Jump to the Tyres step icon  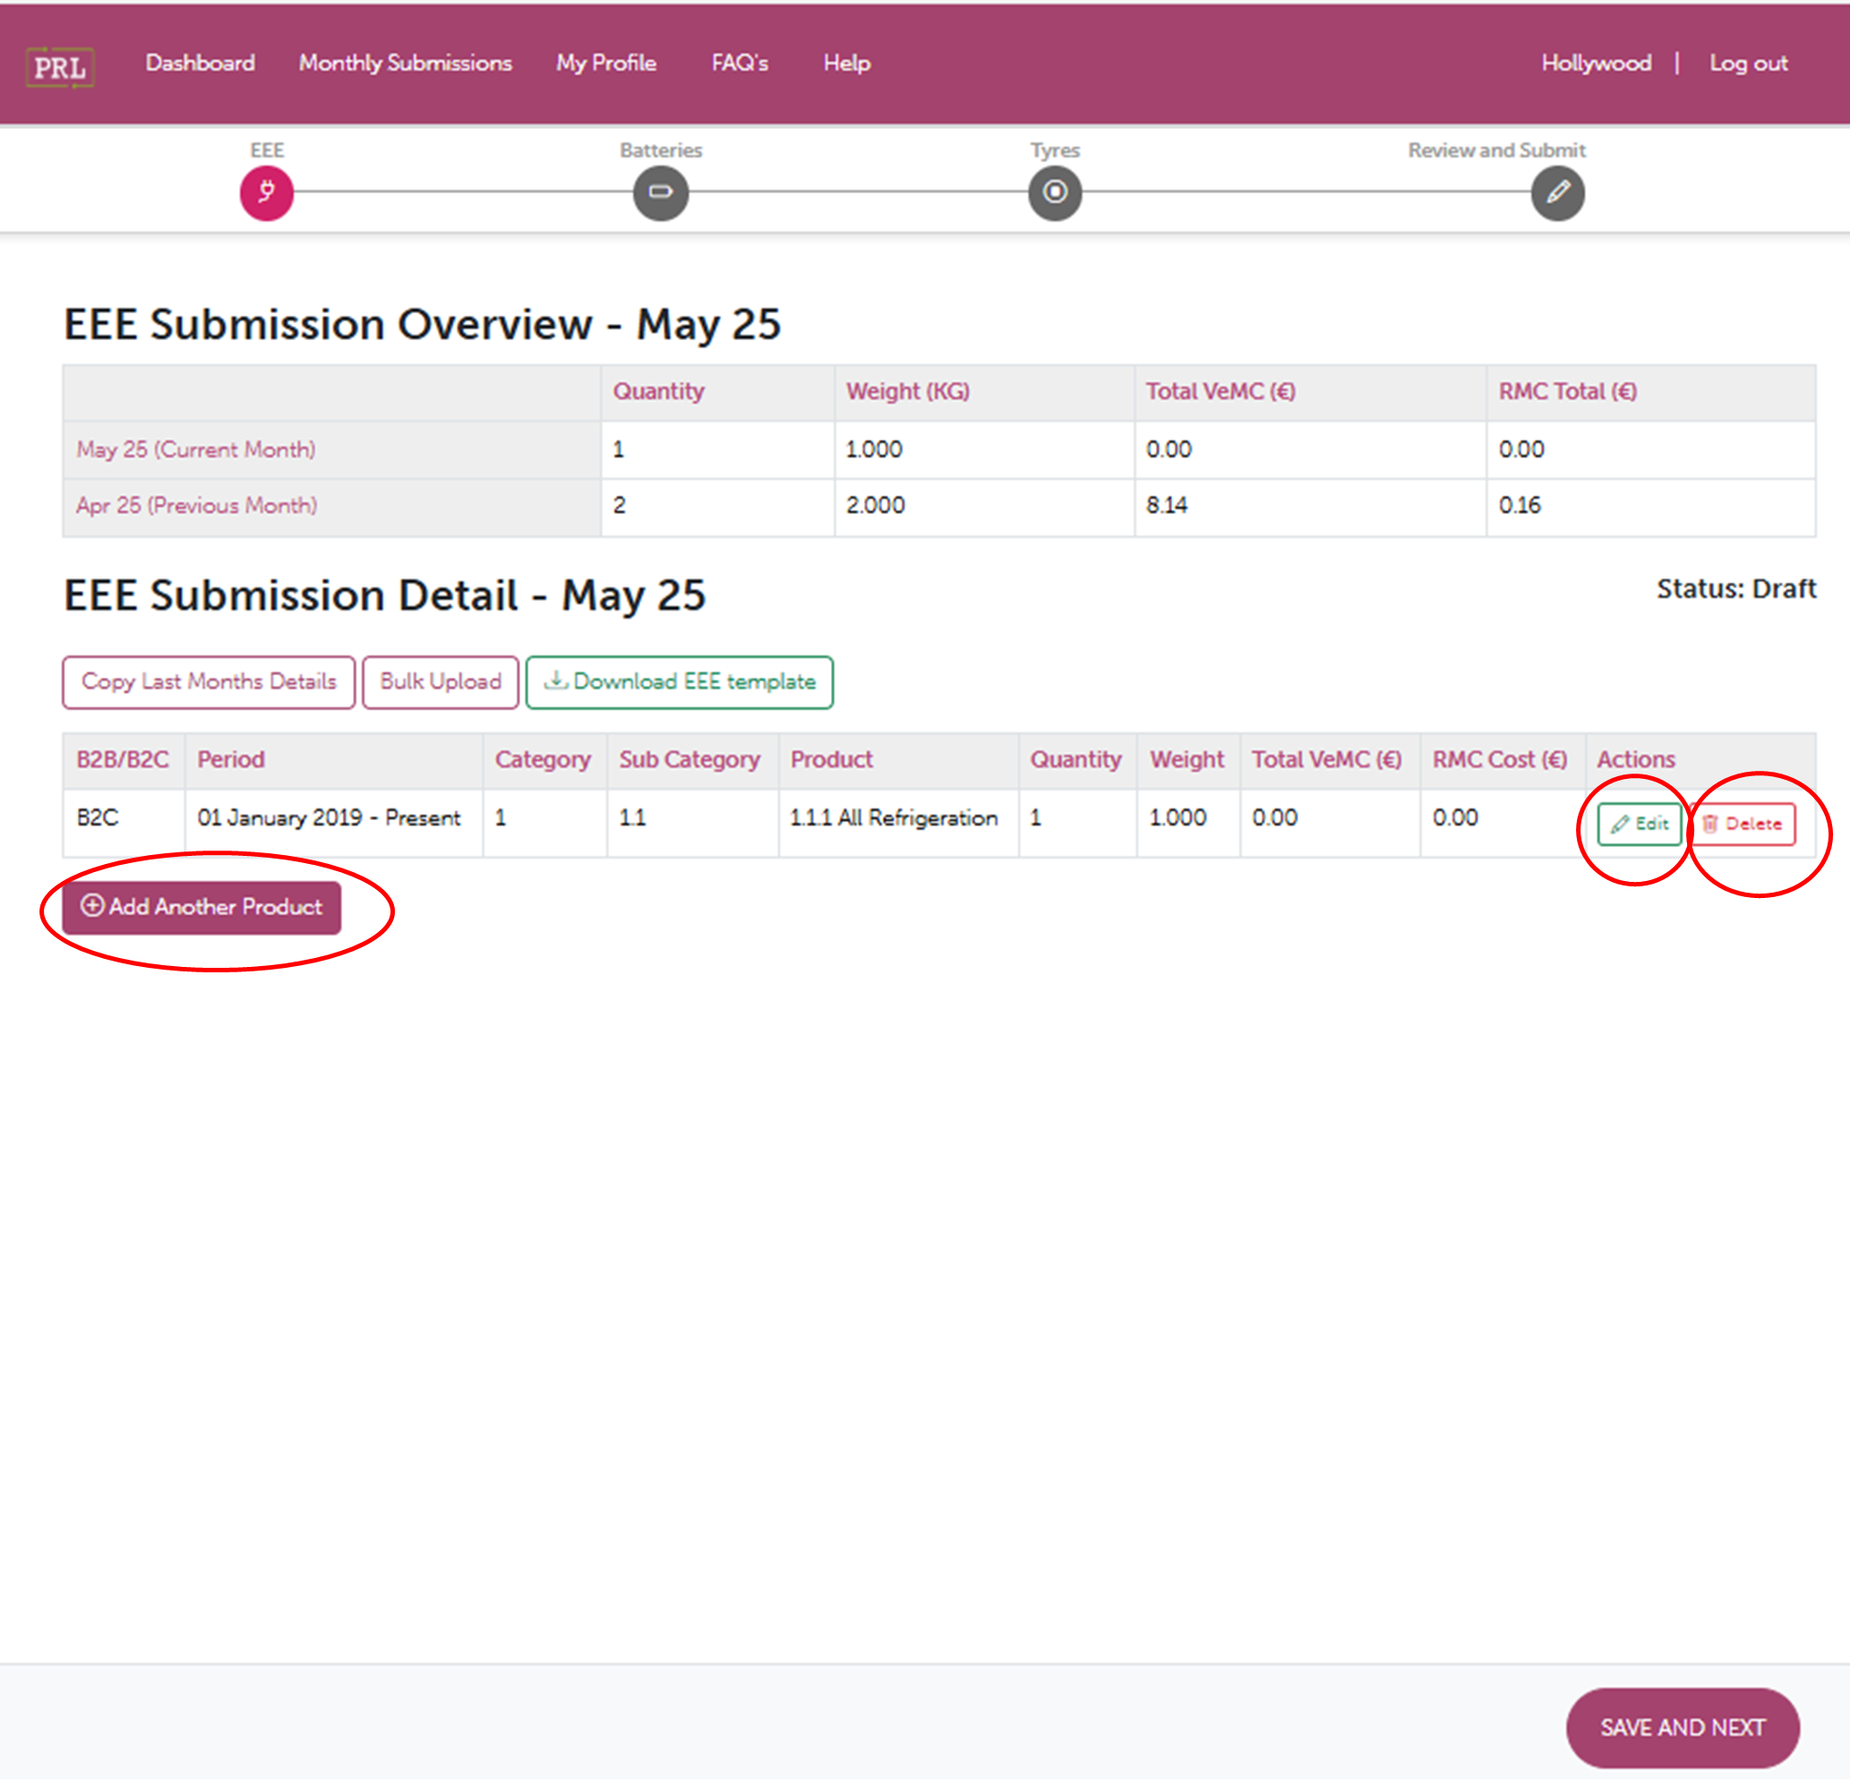tap(1054, 192)
